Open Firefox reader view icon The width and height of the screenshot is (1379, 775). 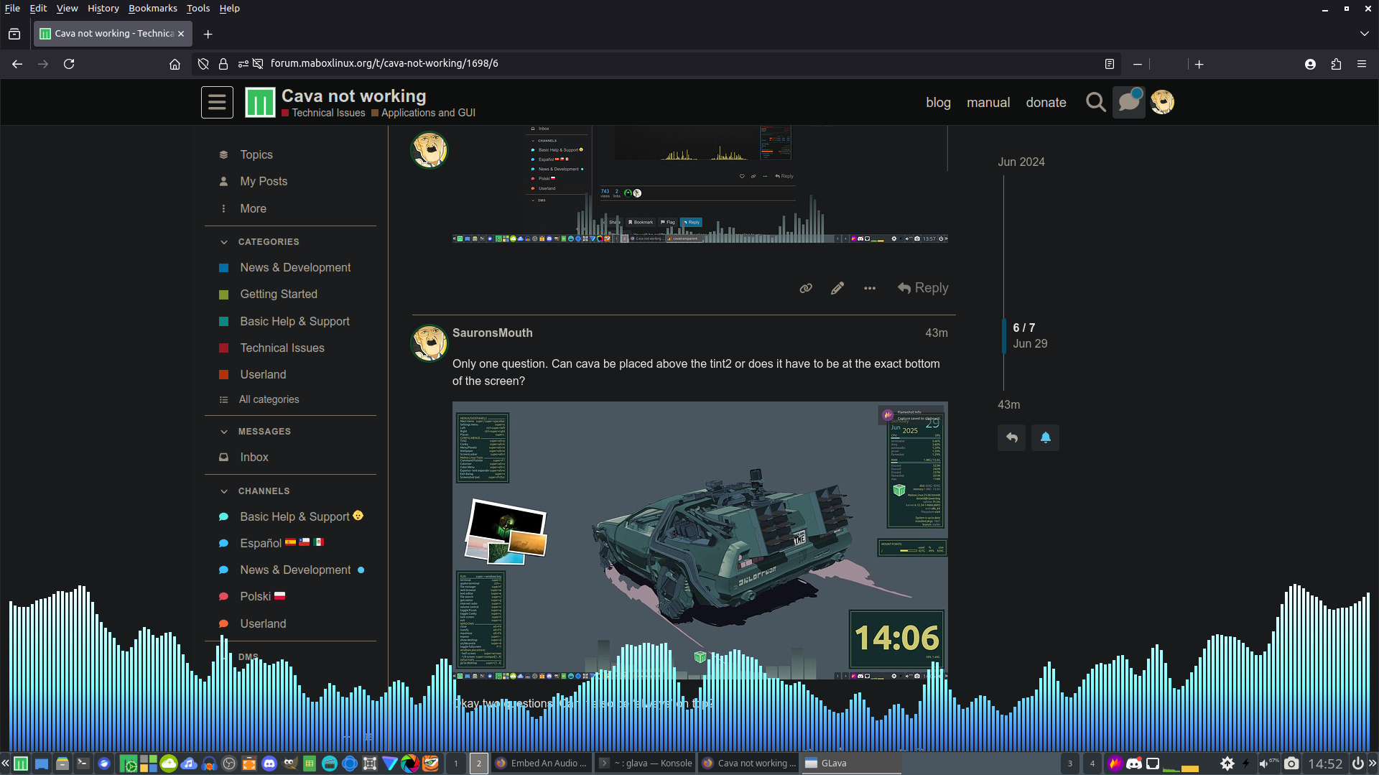tap(1110, 64)
